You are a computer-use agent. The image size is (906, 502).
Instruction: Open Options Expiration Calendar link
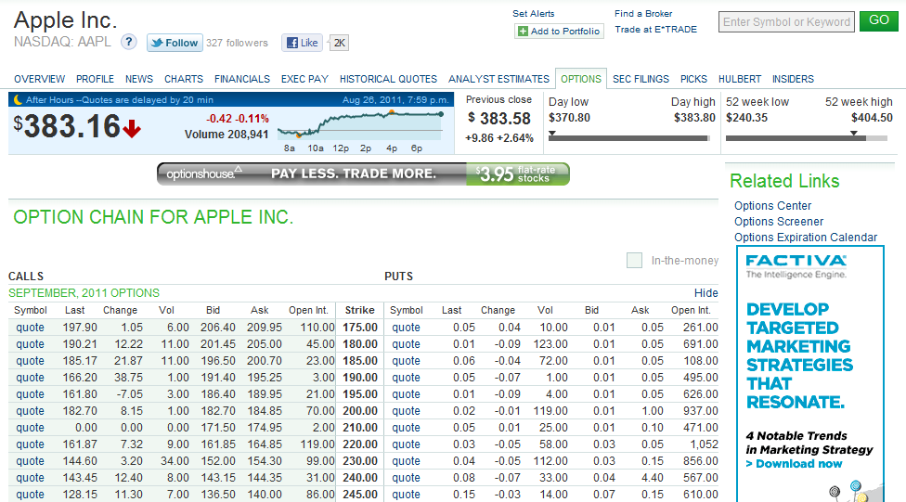point(806,238)
